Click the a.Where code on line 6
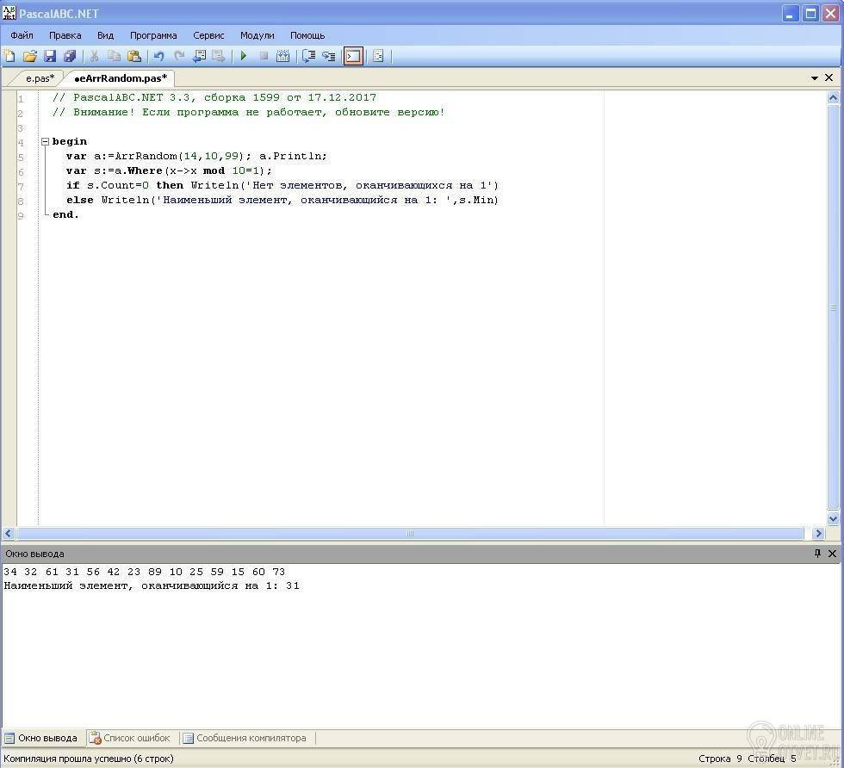 [x=169, y=170]
